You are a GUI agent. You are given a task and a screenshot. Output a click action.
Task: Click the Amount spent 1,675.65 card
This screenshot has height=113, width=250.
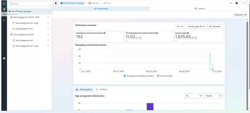(x=198, y=37)
